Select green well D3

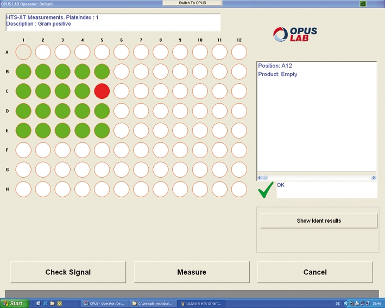(62, 111)
